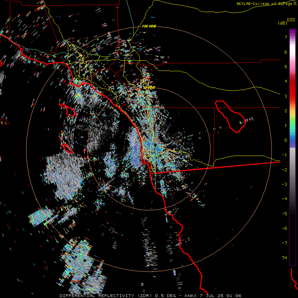Click the "[dB]" unit label
This screenshot has width=298, height=298.
[283, 23]
